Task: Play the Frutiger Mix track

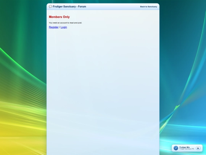Action: [198, 148]
